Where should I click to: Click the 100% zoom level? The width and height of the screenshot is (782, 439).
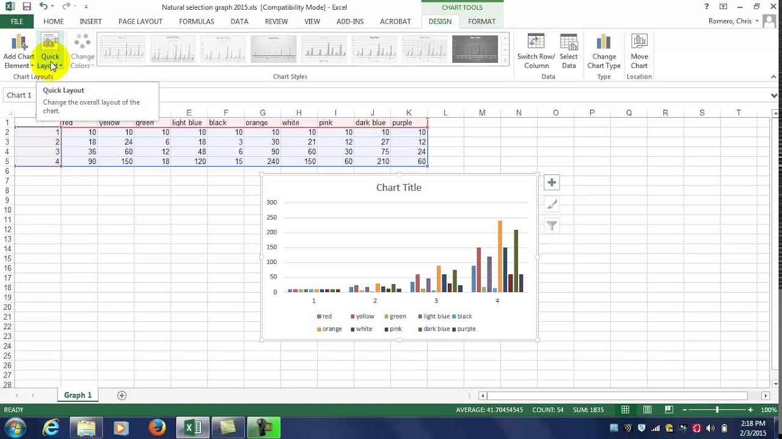click(x=769, y=410)
